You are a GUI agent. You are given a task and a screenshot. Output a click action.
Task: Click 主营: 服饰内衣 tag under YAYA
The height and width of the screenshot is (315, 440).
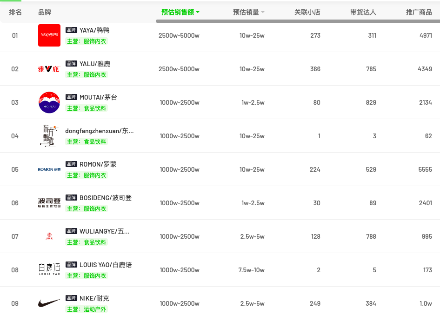click(87, 41)
